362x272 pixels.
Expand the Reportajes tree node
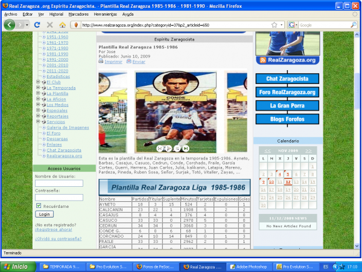[38, 115]
